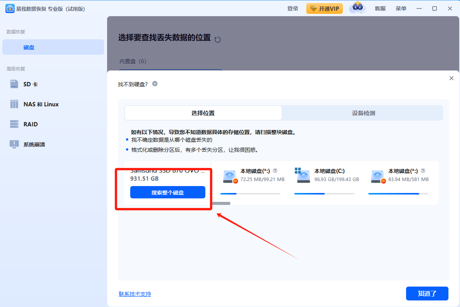This screenshot has width=460, height=307.
Task: Switch to the 设备检测 tab
Action: 363,113
